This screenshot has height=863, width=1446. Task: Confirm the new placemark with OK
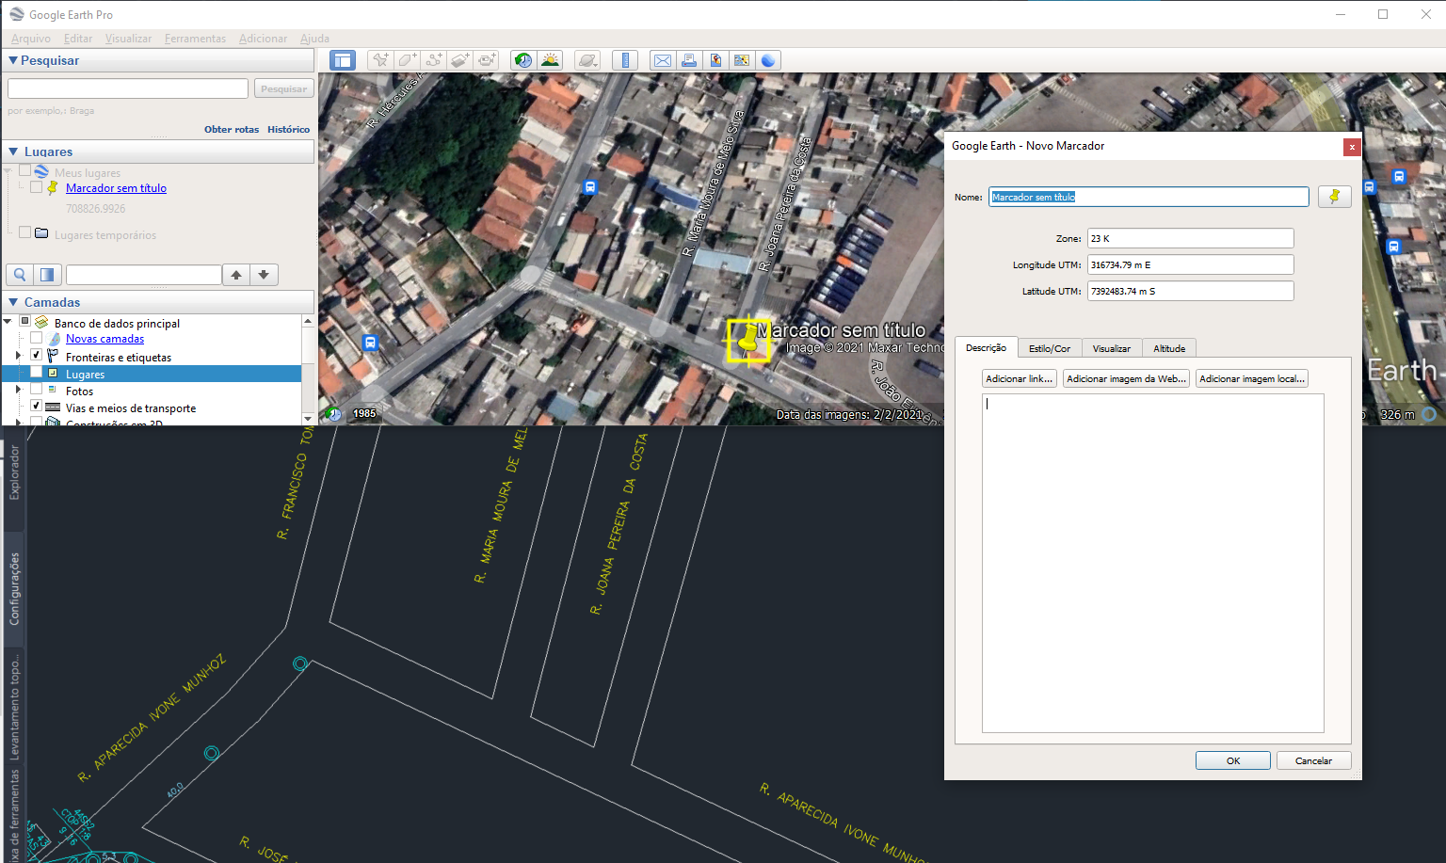coord(1233,760)
